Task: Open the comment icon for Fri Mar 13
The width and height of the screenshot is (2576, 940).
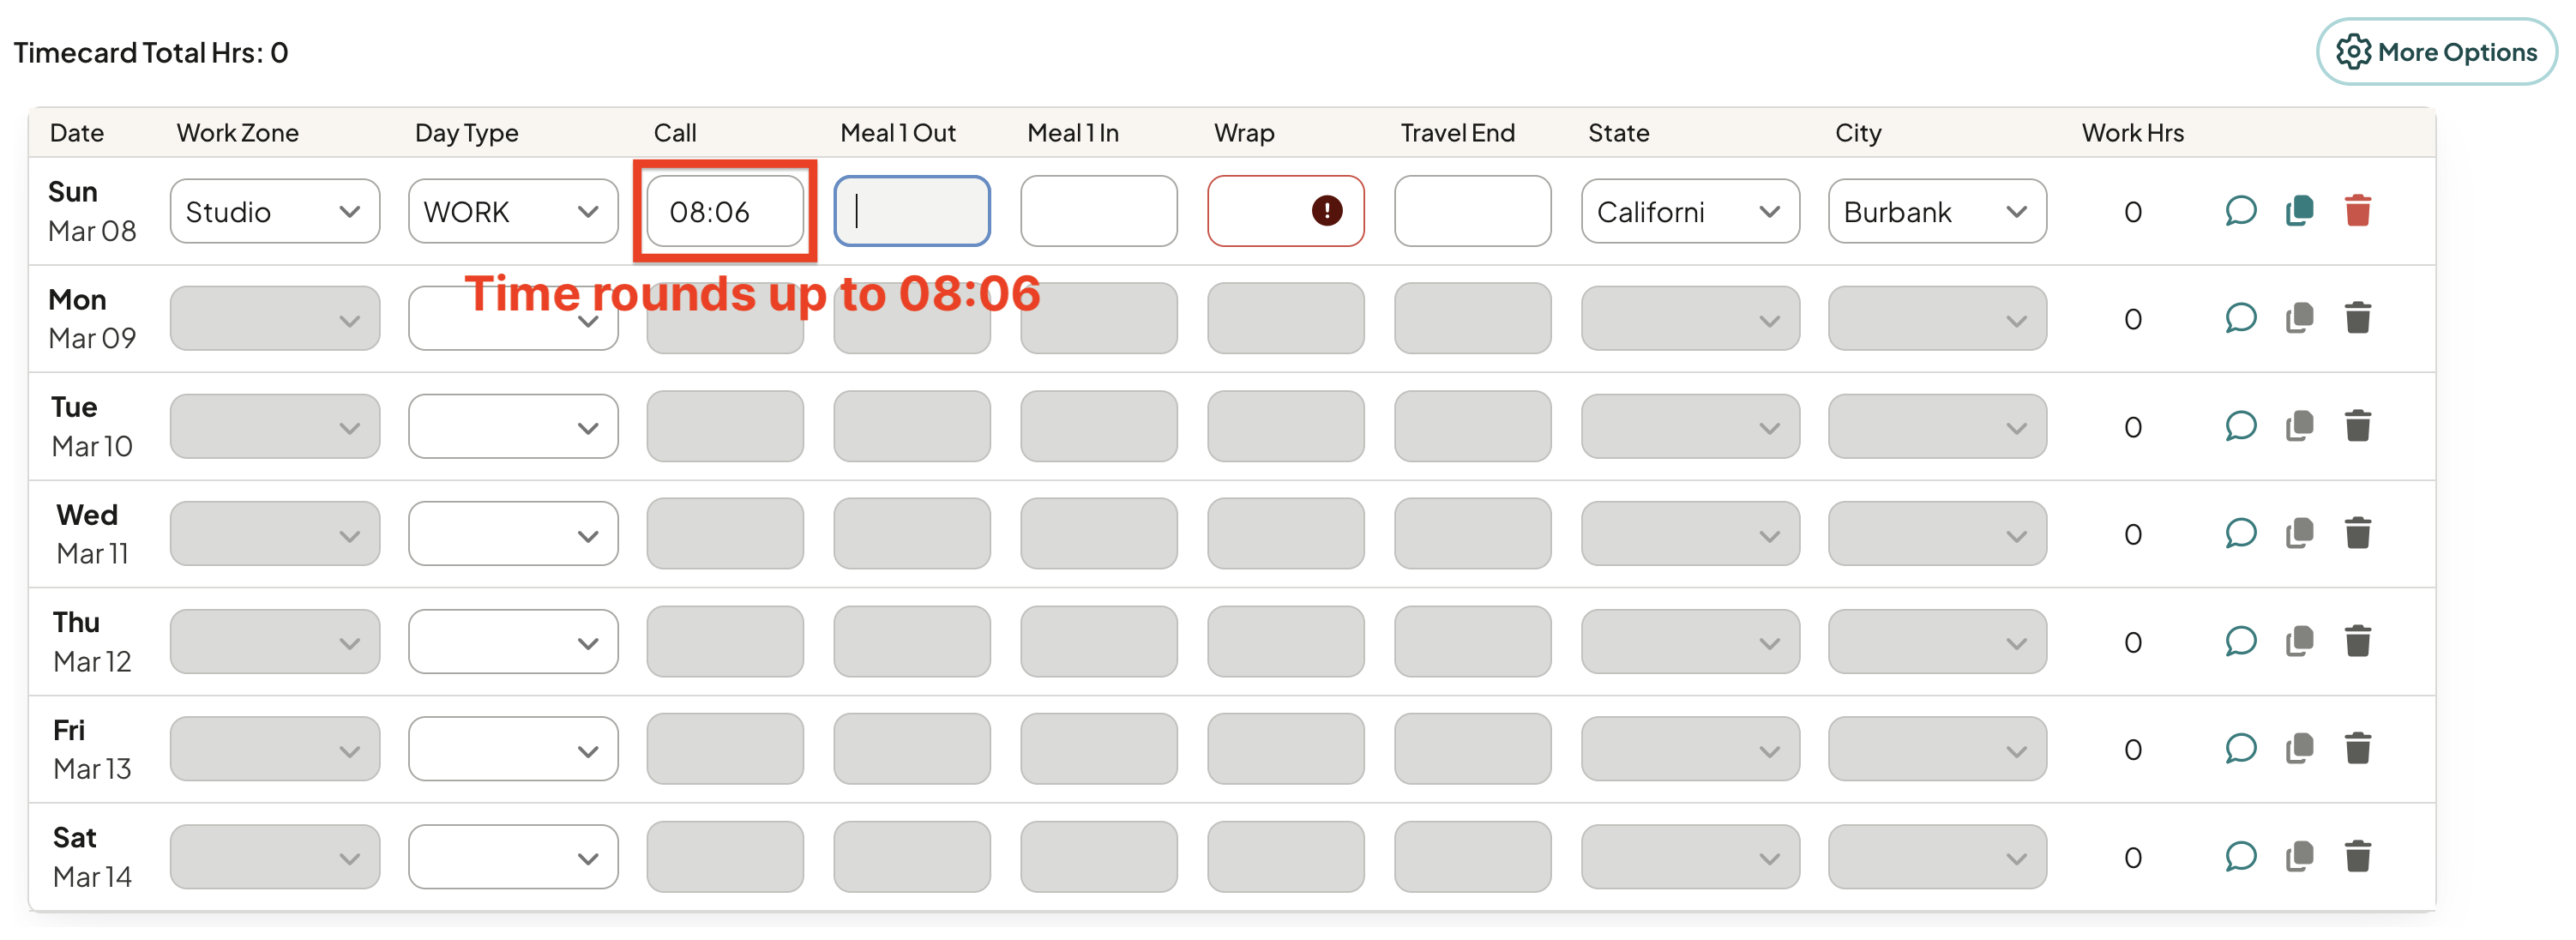Action: (x=2240, y=748)
